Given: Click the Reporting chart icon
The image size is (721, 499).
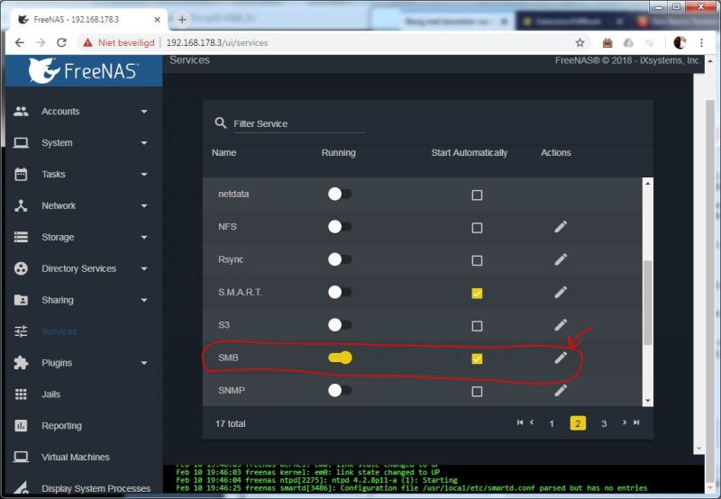Looking at the screenshot, I should [21, 425].
